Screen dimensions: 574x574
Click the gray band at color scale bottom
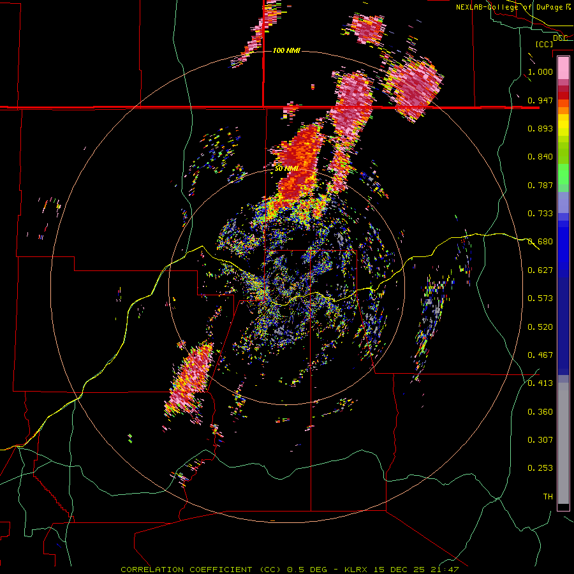563,443
